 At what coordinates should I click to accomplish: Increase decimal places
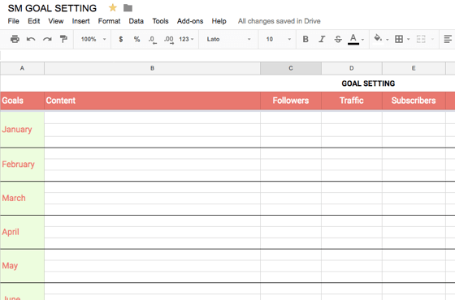click(169, 40)
